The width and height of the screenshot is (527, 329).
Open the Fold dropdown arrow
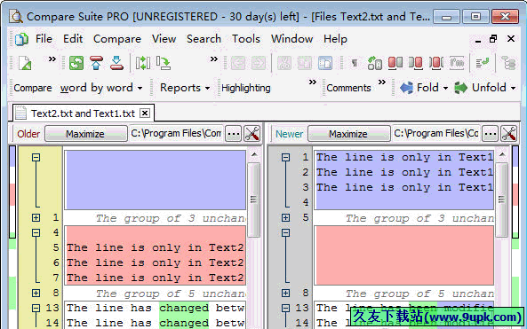coord(445,88)
